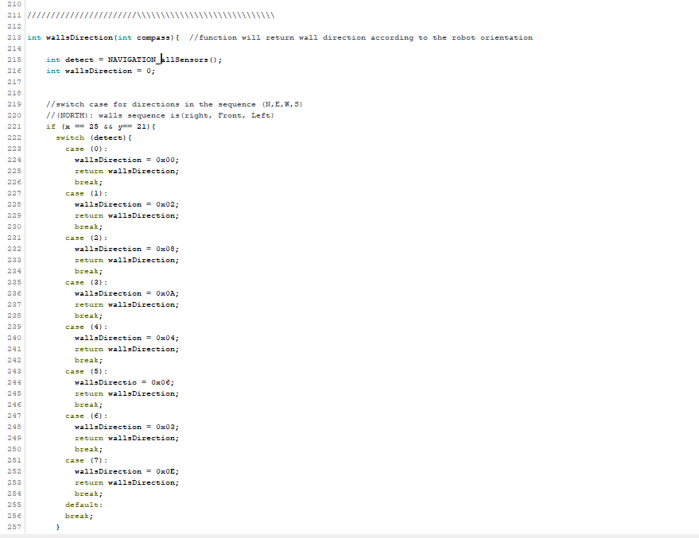Click 'wallsDirection = 0x04;' assignment
The image size is (699, 538).
[x=126, y=339]
